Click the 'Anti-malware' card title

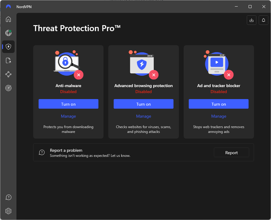tap(68, 86)
